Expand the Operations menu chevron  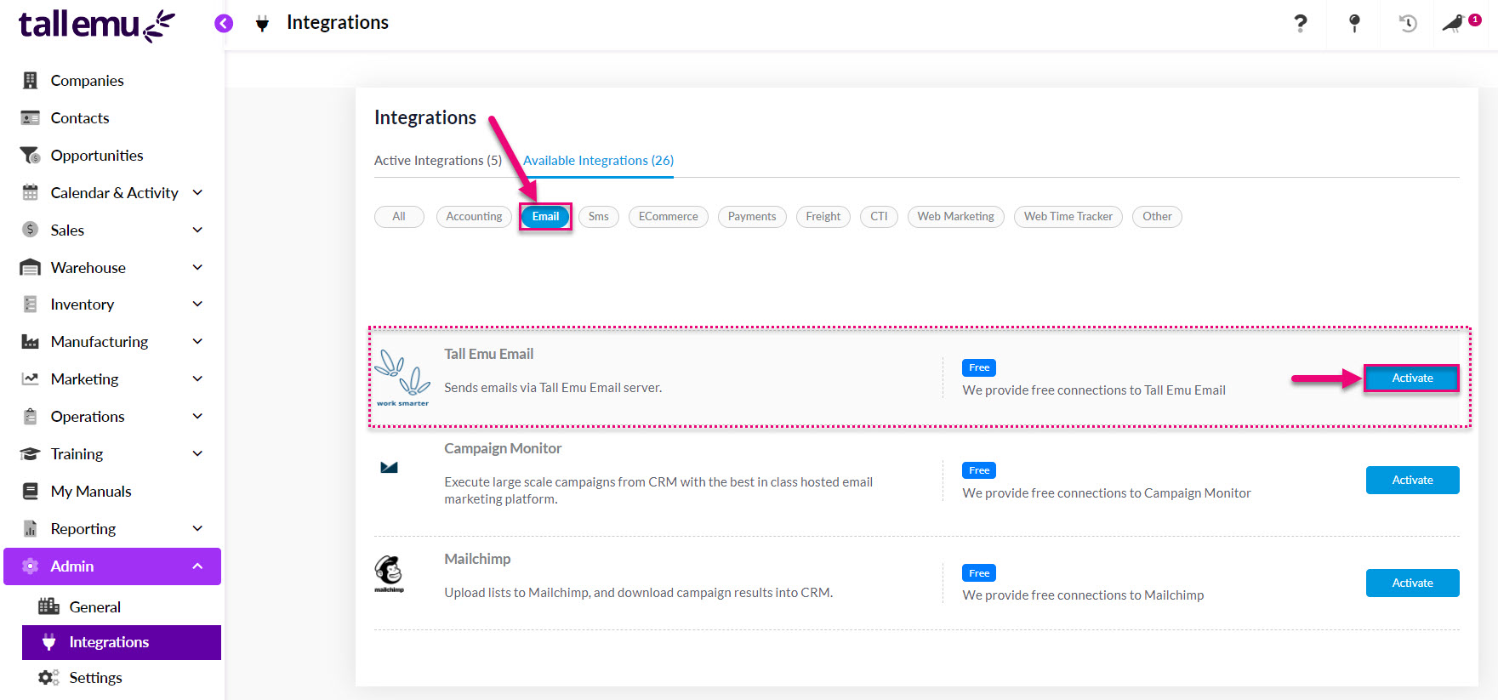pos(197,416)
